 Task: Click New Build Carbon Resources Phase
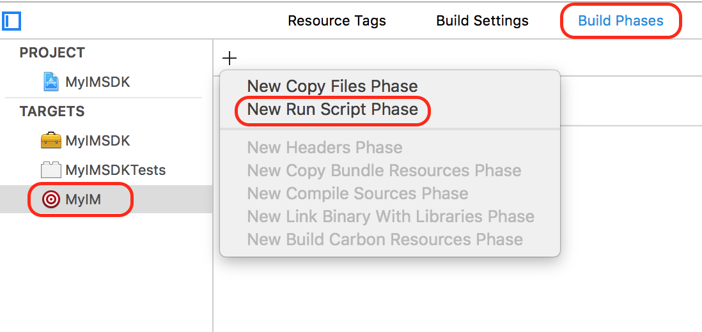385,239
